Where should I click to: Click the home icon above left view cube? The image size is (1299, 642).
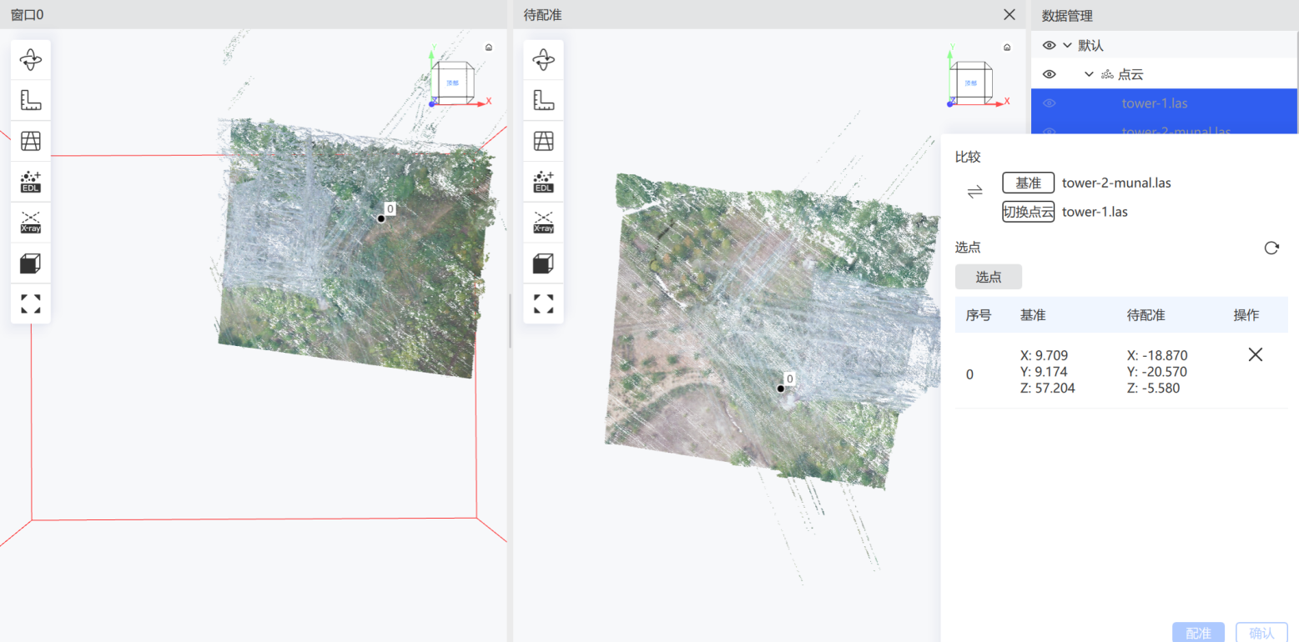(489, 48)
